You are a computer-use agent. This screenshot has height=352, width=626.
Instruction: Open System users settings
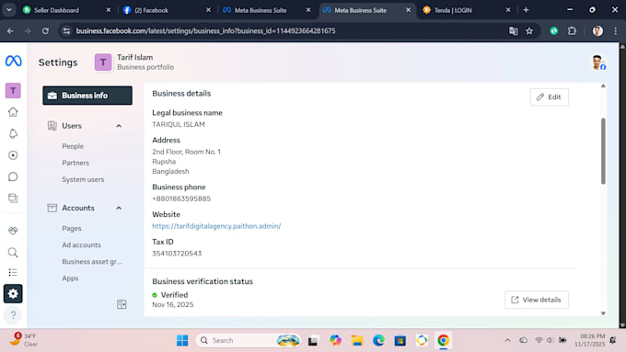click(83, 180)
